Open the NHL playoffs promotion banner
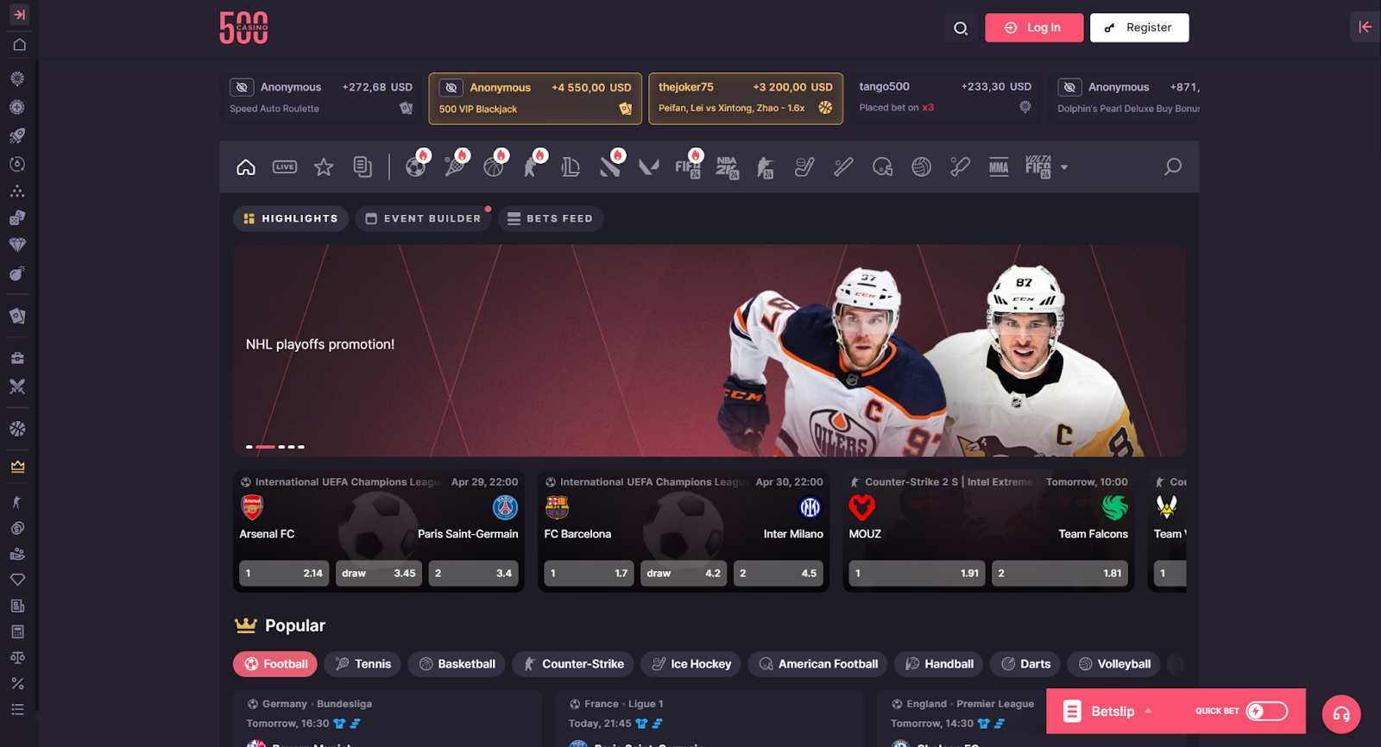The image size is (1381, 747). (x=709, y=350)
